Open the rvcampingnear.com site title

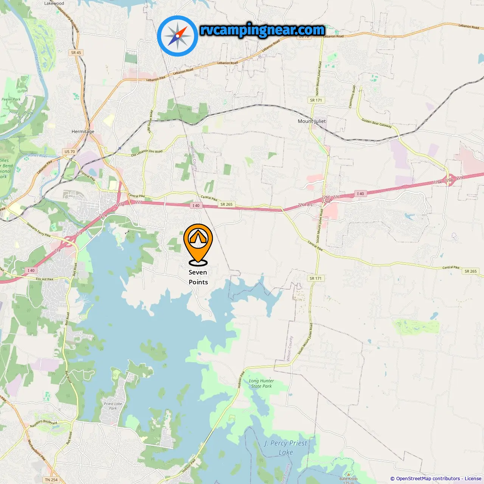262,30
